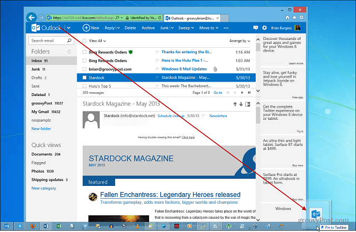This screenshot has width=356, height=232.
Task: Expand the Sweep dropdown
Action: (x=186, y=28)
